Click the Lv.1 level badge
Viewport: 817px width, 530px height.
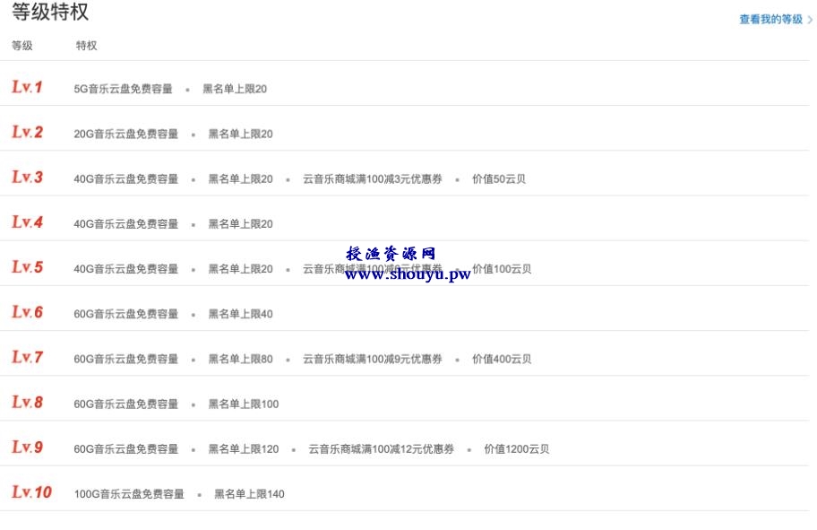point(27,87)
